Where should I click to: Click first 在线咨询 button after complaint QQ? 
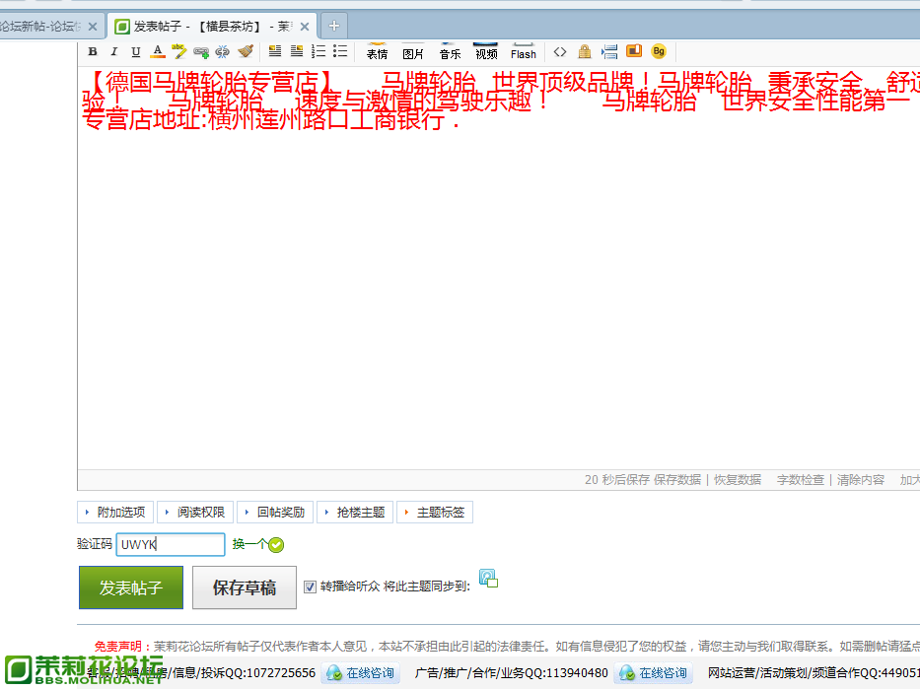pyautogui.click(x=361, y=673)
